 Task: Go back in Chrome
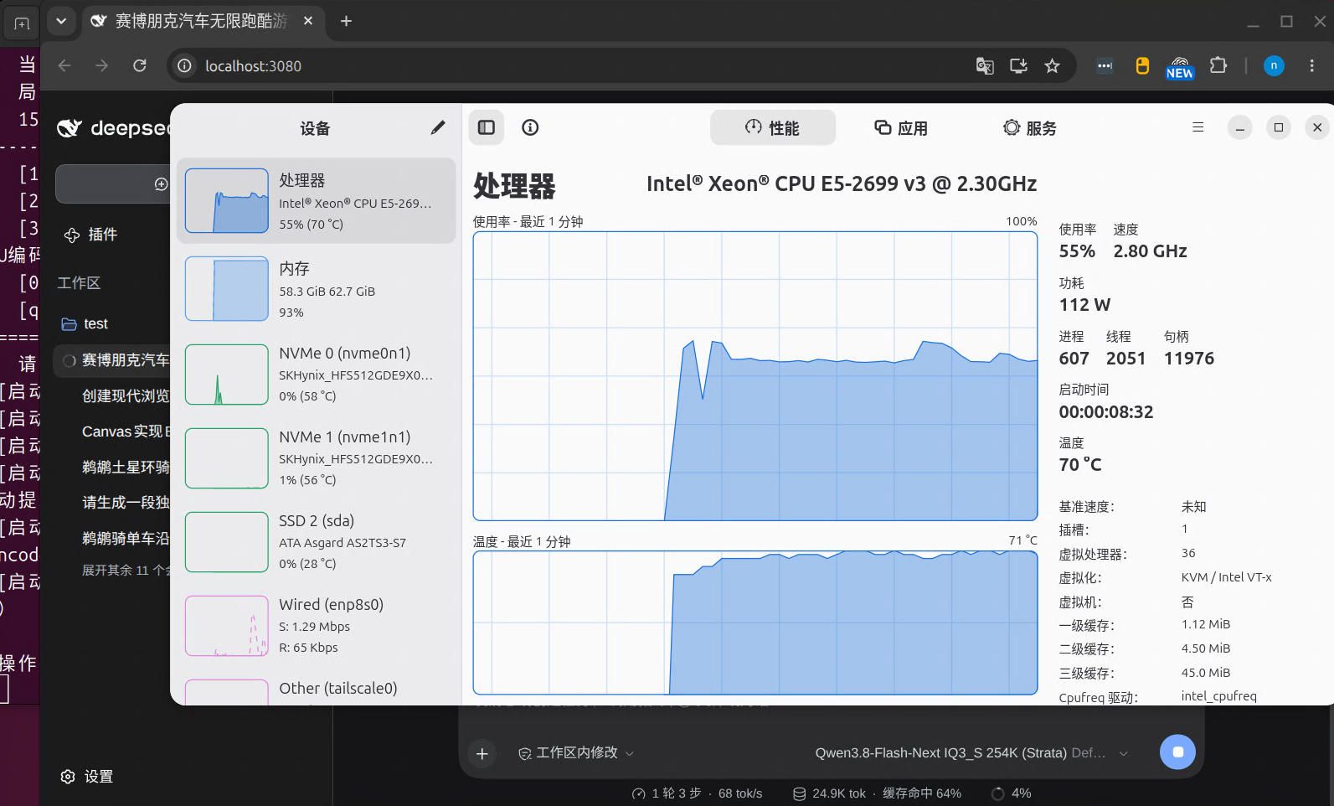tap(64, 65)
